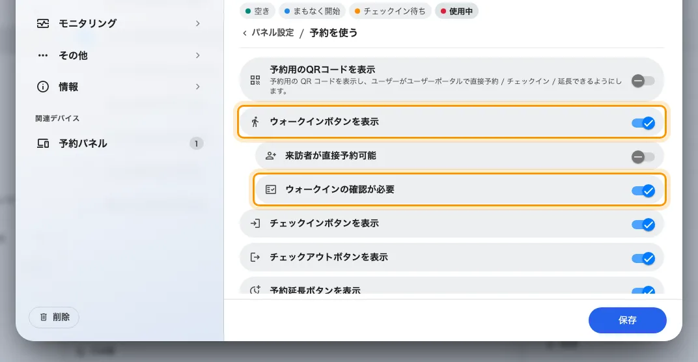Disable ウォークインボタンを表示 switch

coord(643,123)
